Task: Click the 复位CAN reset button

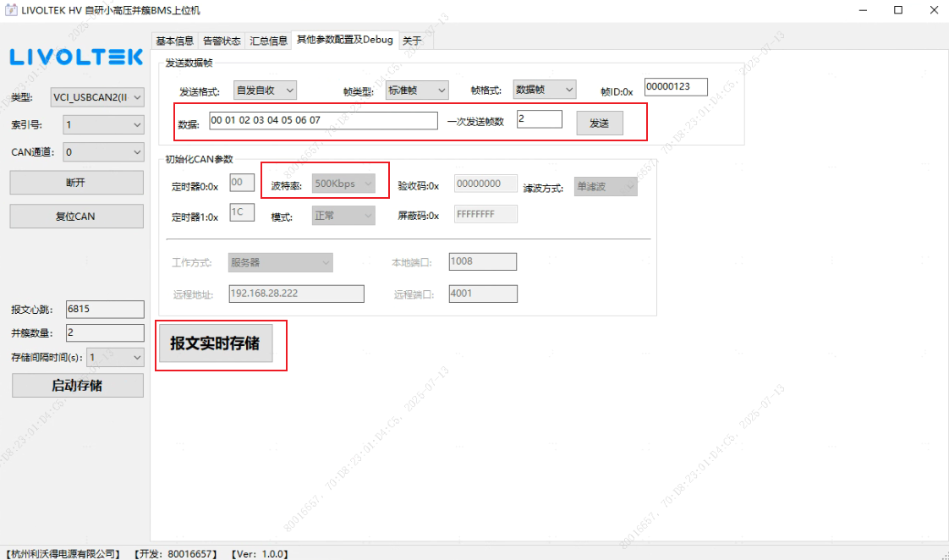Action: click(x=76, y=217)
